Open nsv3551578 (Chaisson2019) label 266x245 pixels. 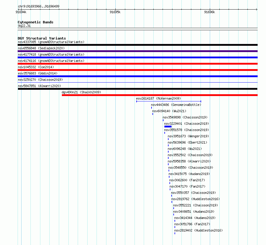(x=186, y=130)
